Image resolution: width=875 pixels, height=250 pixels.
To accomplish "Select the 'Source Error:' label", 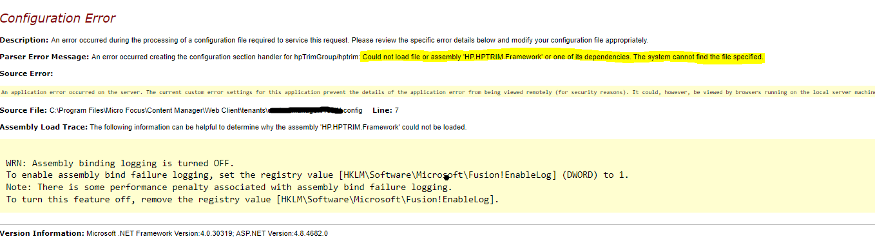I will click(26, 73).
